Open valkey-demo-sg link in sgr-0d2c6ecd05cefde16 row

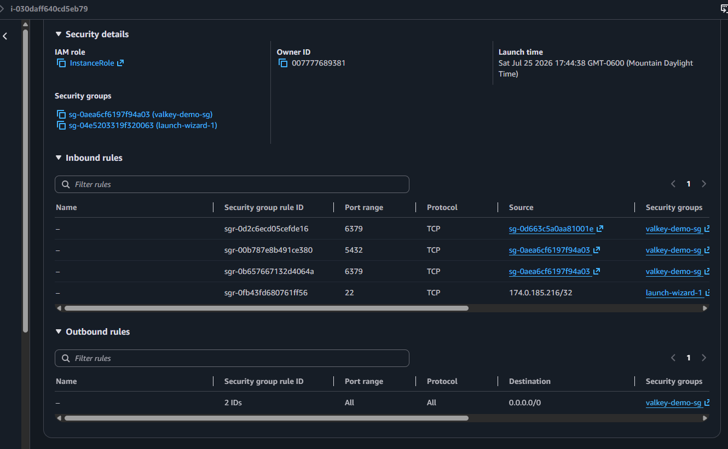point(673,229)
